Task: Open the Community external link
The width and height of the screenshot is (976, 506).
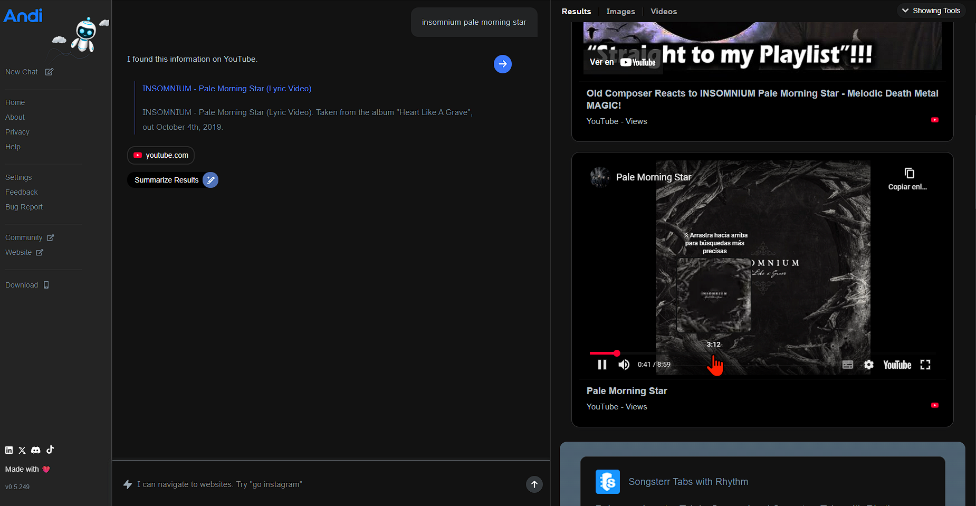Action: tap(24, 237)
